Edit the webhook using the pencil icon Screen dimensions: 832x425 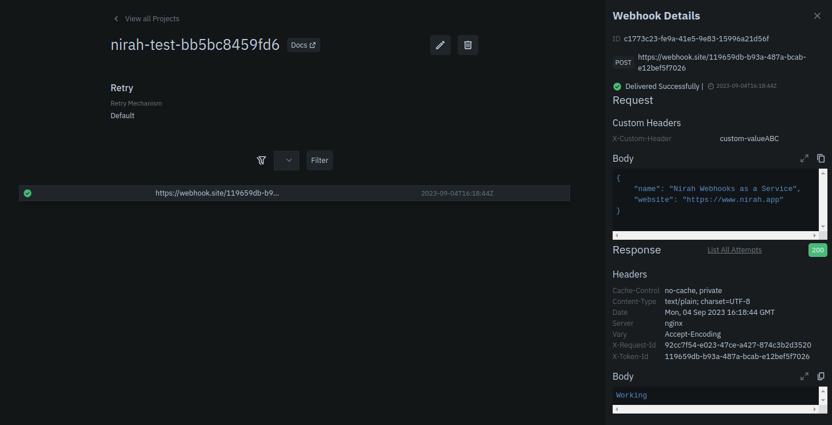click(440, 45)
